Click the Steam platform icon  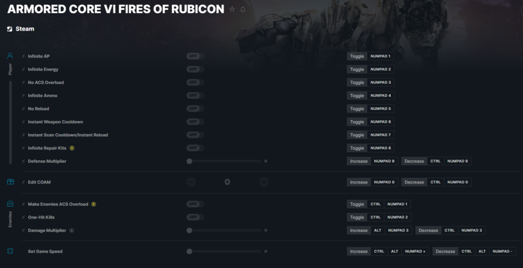pos(10,29)
